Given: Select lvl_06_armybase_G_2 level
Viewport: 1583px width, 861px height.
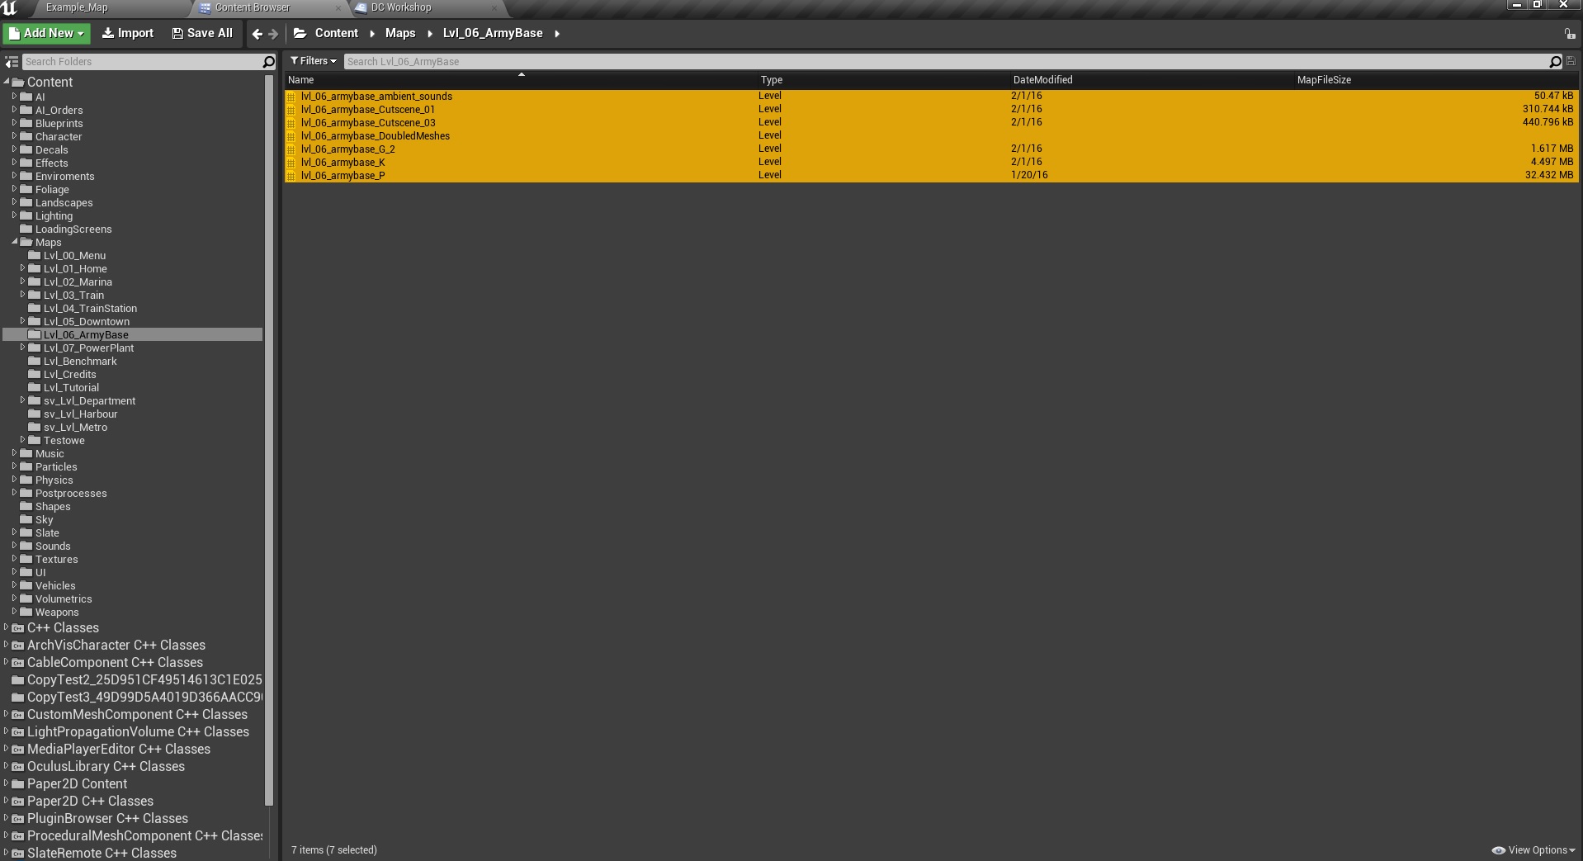Looking at the screenshot, I should (931, 149).
